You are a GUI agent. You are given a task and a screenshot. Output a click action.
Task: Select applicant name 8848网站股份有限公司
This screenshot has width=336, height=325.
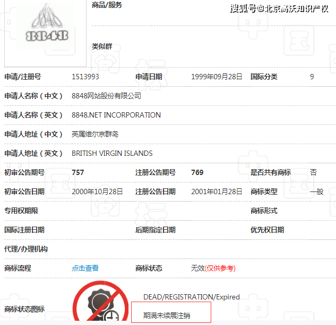106,96
